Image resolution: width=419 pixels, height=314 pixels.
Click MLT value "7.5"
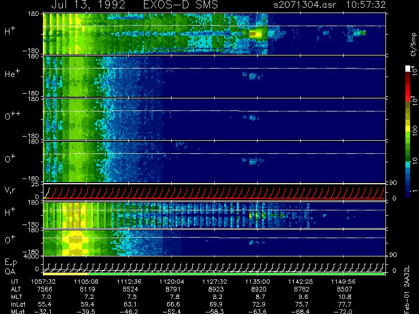pos(132,297)
